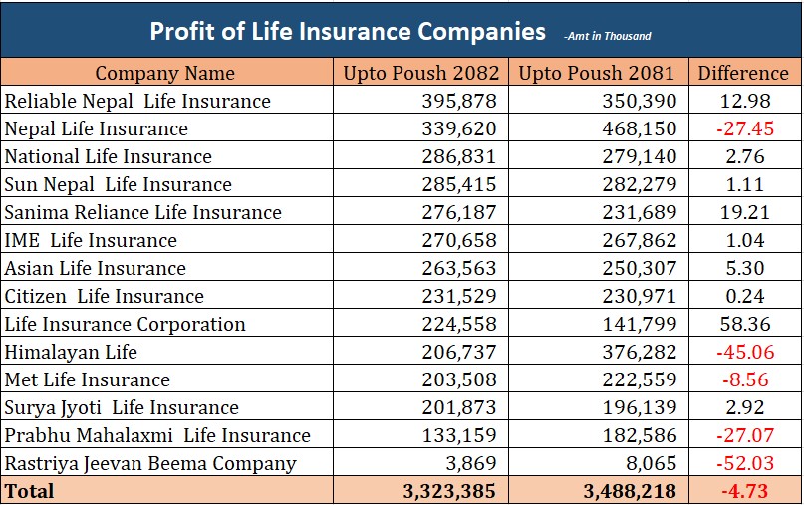Select the Difference column header
The image size is (804, 505).
743,73
